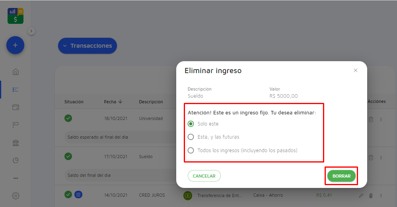This screenshot has width=397, height=207.
Task: Click the paperclip attachment icon for CRED JUROS
Action: [371, 195]
